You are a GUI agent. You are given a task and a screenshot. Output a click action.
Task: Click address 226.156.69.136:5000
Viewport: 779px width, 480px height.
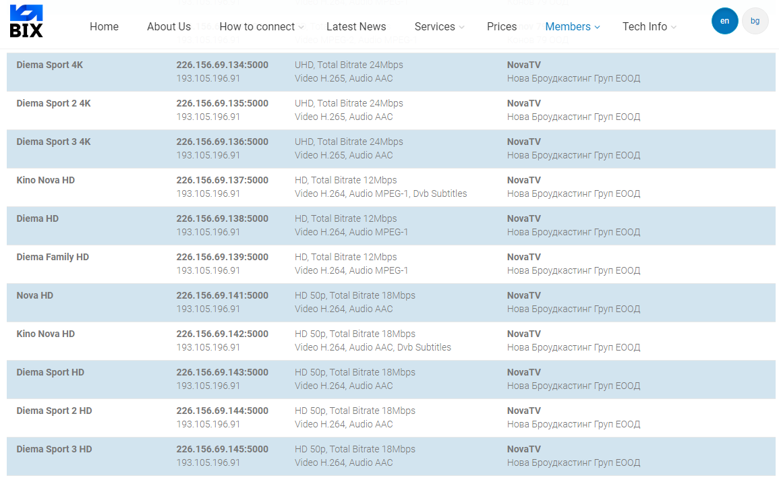(x=222, y=142)
